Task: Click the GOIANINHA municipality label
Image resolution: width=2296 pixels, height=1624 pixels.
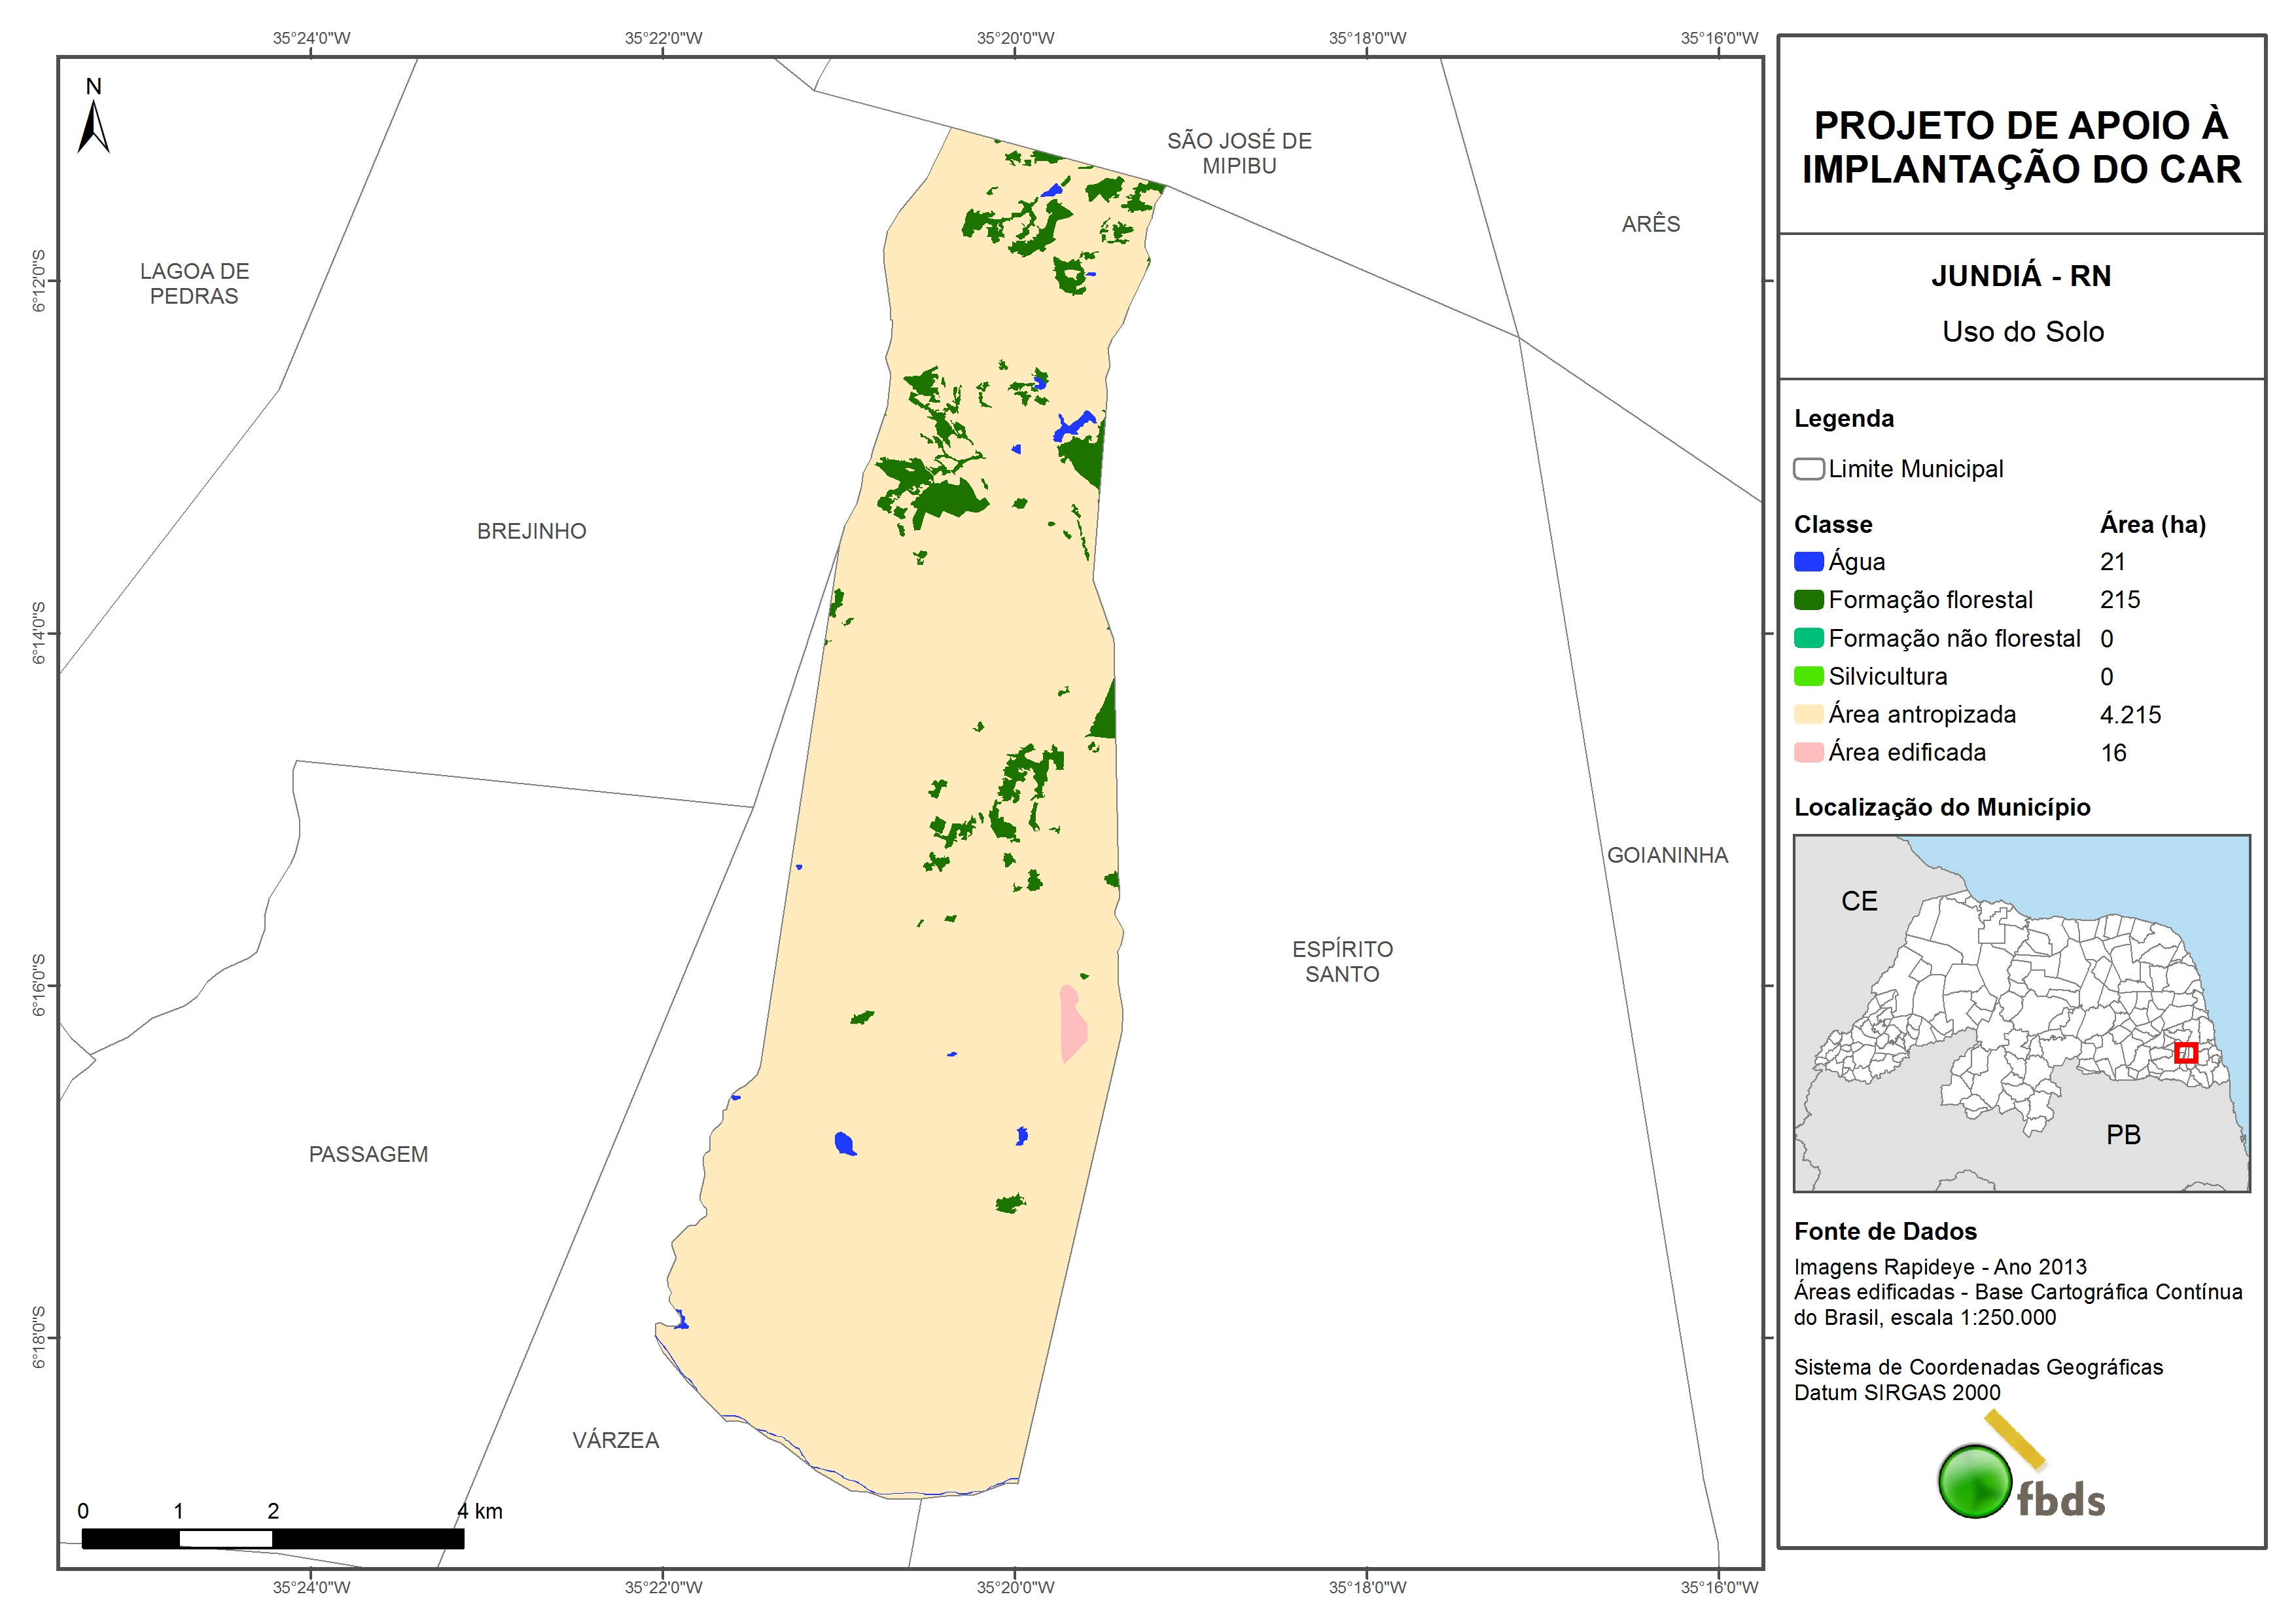Action: coord(1667,856)
